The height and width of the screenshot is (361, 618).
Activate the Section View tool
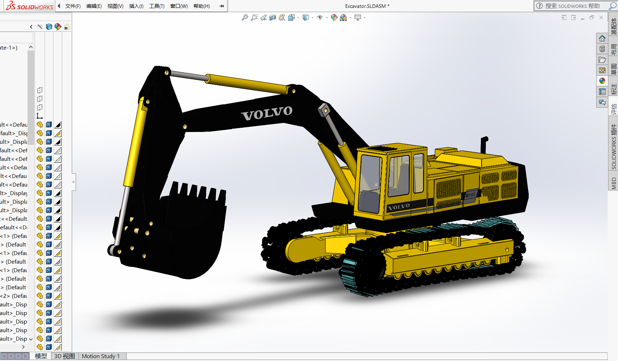[273, 17]
